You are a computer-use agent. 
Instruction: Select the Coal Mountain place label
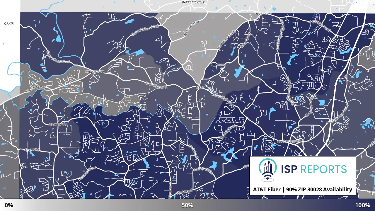289,142
